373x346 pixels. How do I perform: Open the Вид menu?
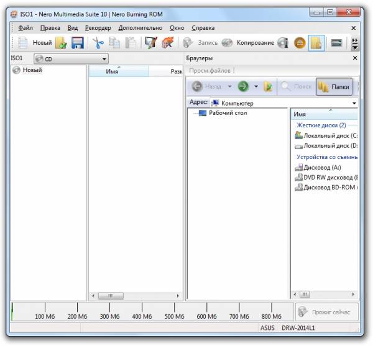tap(73, 28)
